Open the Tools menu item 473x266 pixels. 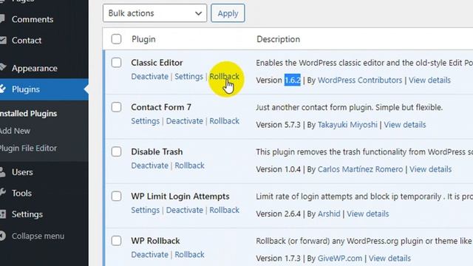[x=21, y=193]
